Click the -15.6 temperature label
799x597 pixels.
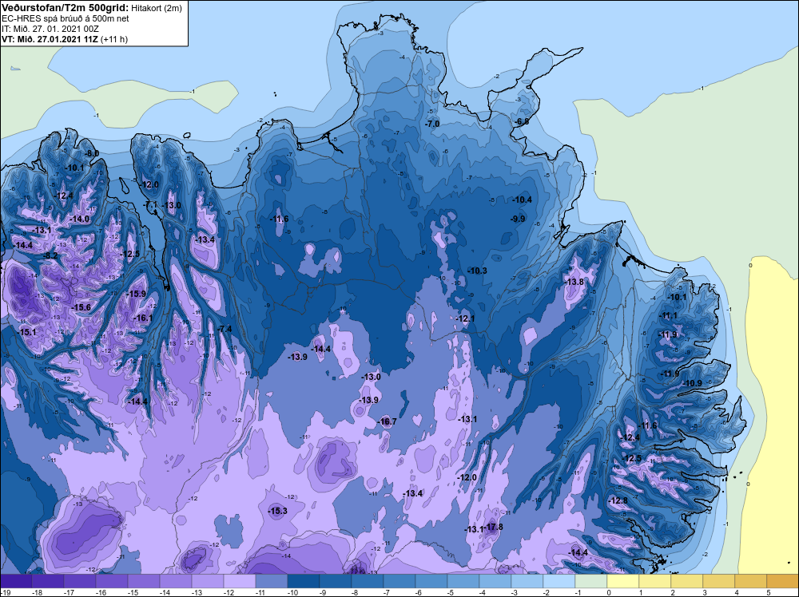(x=81, y=307)
